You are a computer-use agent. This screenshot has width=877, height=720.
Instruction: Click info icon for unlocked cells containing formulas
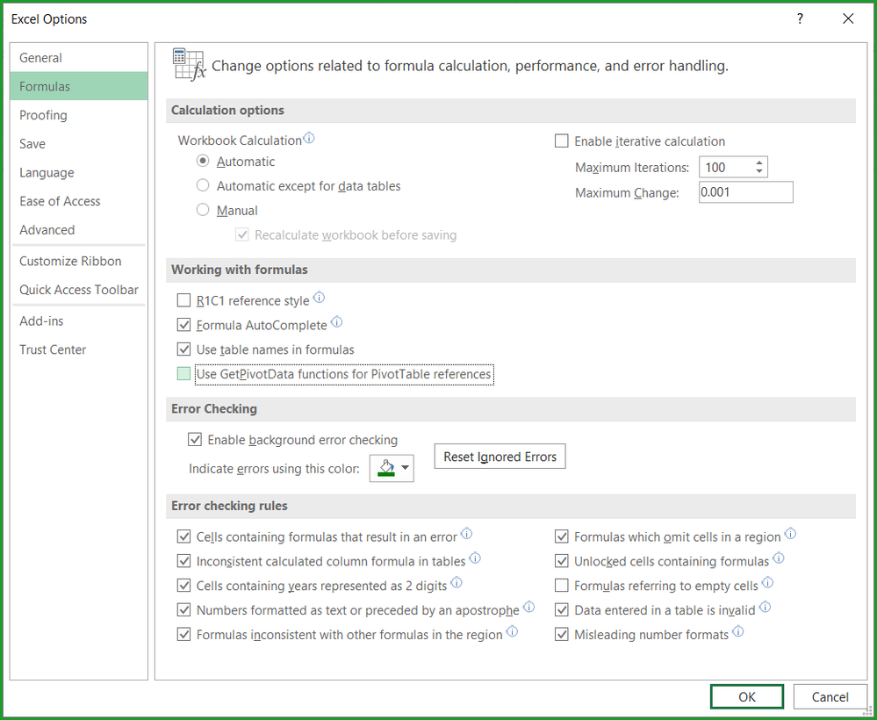tap(779, 558)
